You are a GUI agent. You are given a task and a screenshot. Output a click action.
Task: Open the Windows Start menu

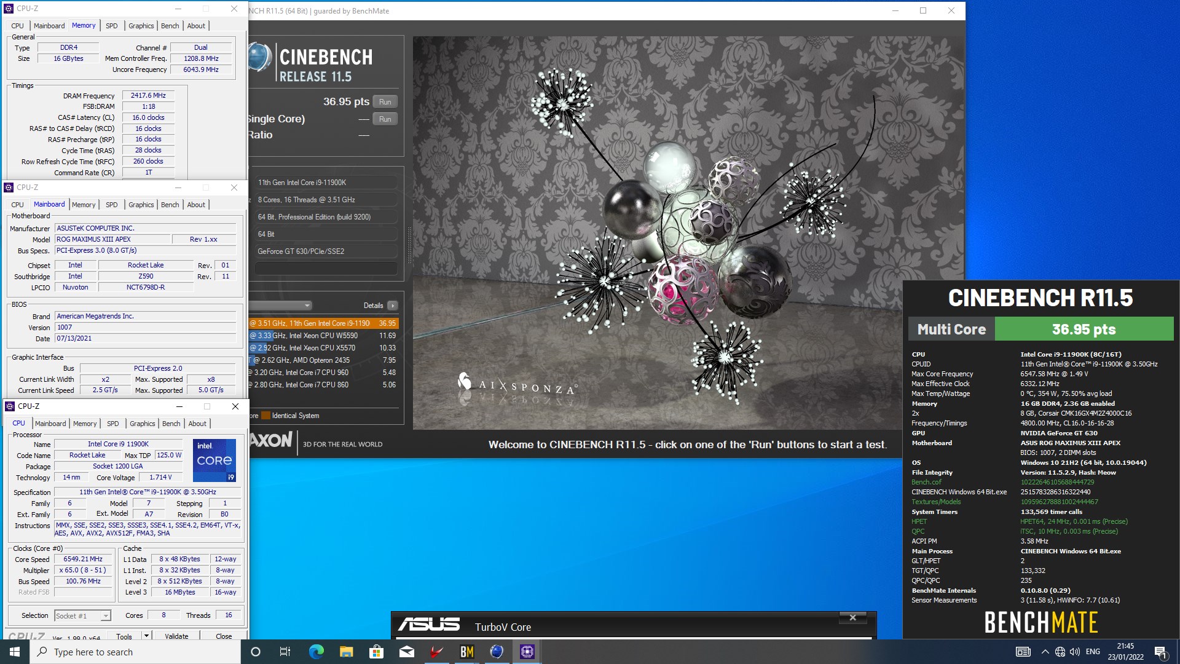(15, 652)
